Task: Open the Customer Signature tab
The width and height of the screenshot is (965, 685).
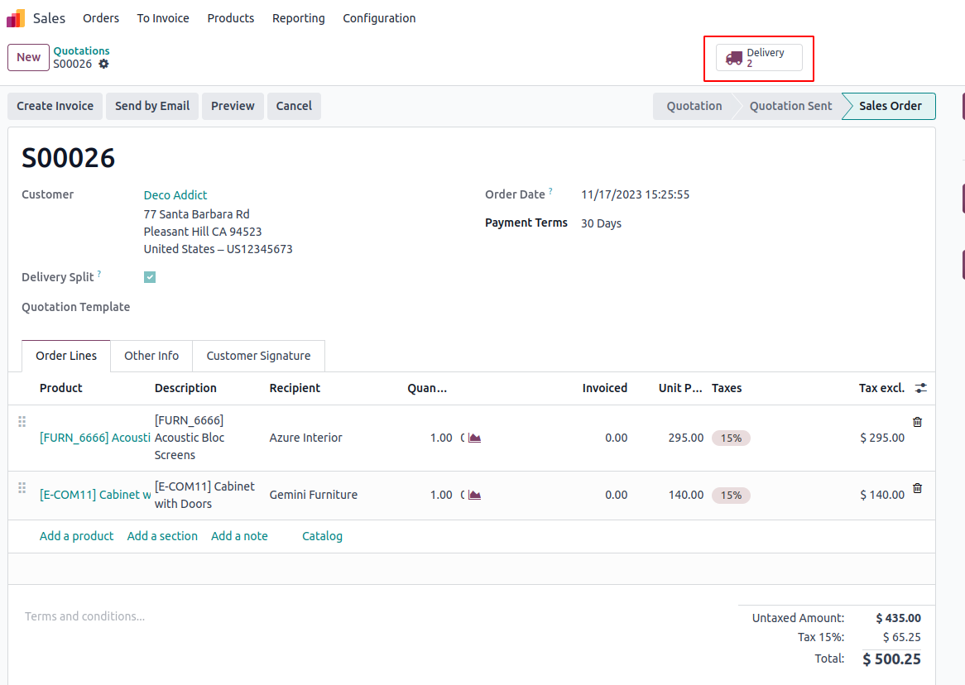Action: (x=258, y=356)
